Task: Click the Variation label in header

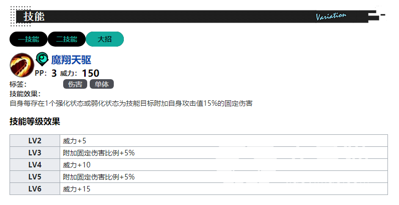Action: [331, 16]
